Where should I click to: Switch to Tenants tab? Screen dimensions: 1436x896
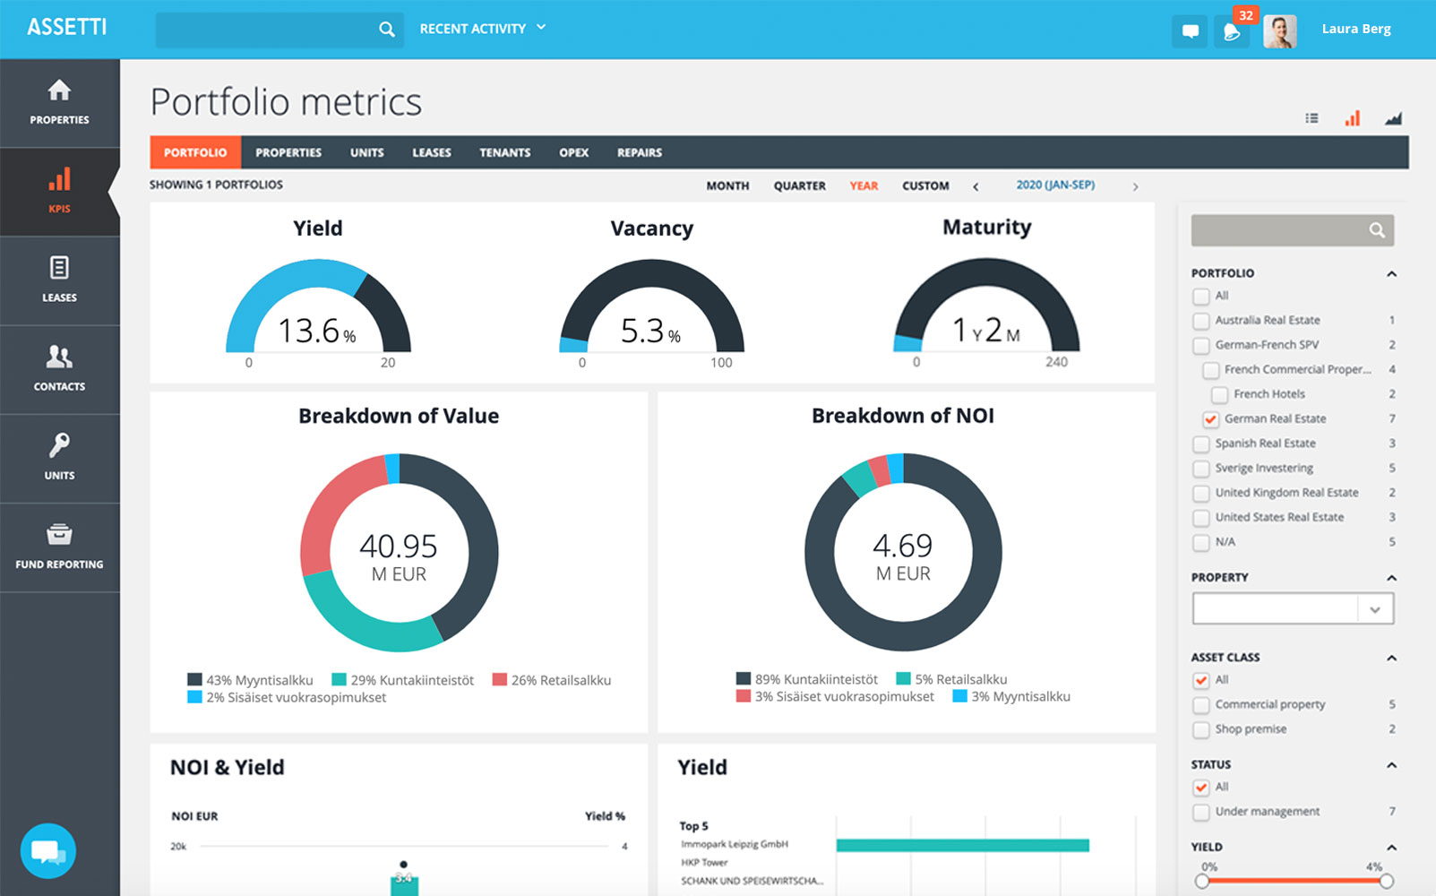click(x=505, y=152)
